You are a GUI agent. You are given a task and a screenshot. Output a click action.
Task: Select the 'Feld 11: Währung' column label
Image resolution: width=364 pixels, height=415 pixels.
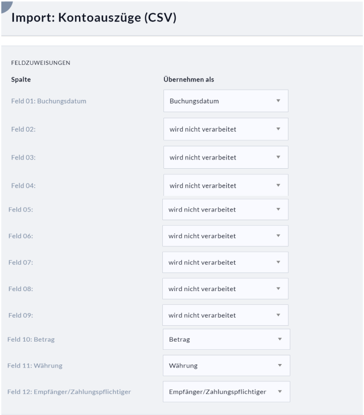point(35,366)
